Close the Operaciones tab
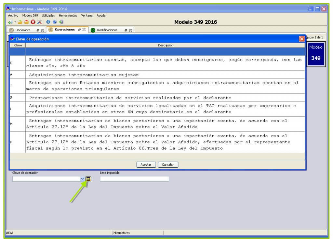333x240 pixels. tap(84, 30)
